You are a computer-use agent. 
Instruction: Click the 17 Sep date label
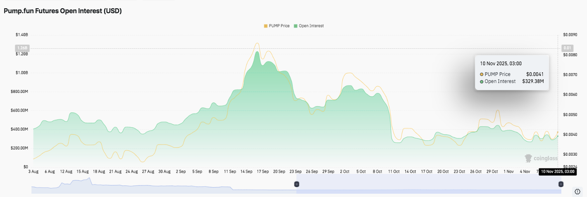tap(263, 171)
